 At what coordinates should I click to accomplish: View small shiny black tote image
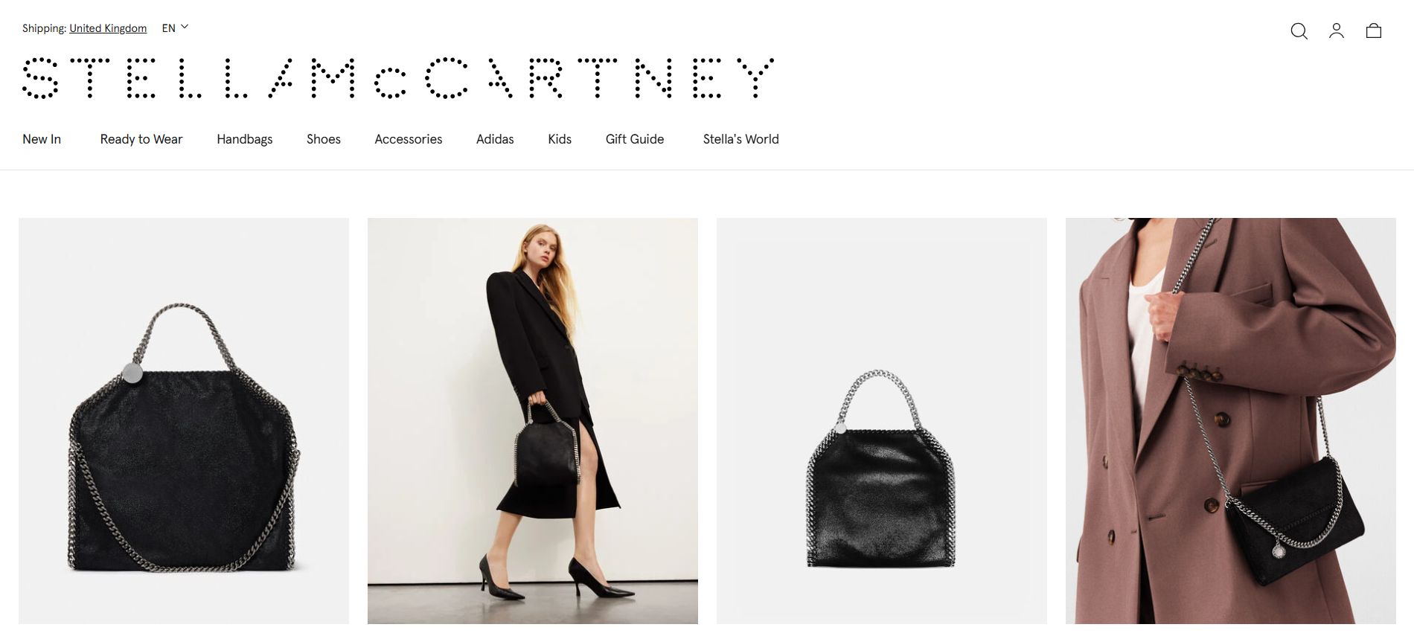pyautogui.click(x=882, y=421)
